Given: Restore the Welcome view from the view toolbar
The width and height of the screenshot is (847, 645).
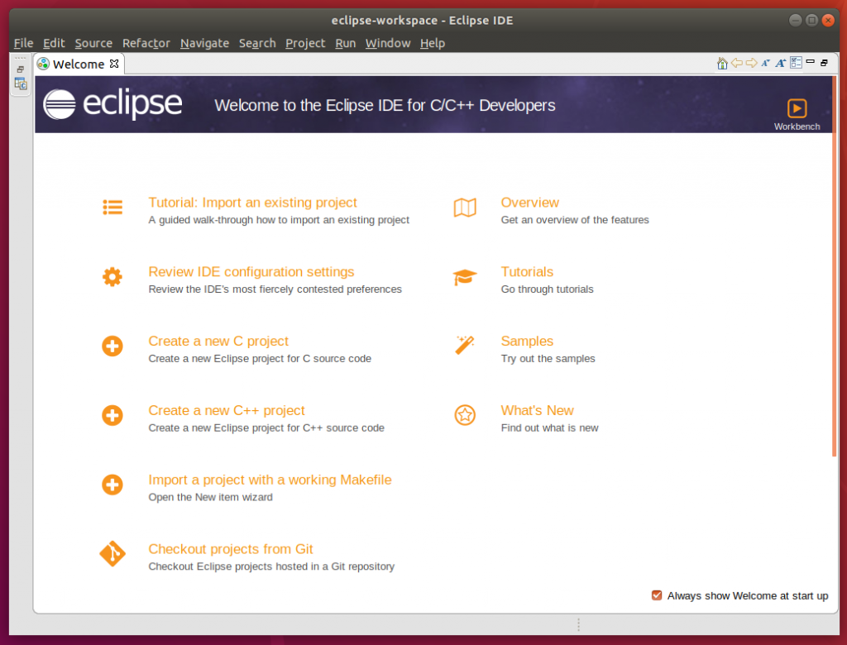Looking at the screenshot, I should [825, 63].
